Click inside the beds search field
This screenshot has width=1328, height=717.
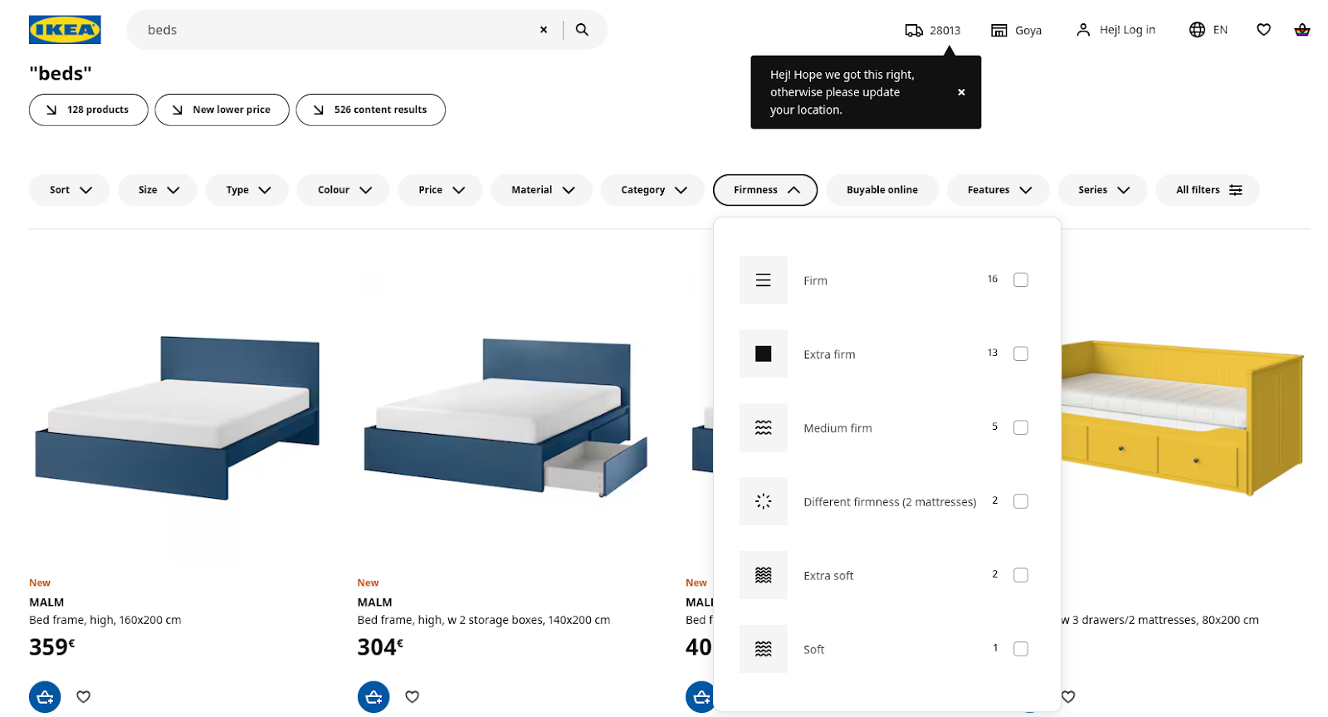(x=332, y=30)
